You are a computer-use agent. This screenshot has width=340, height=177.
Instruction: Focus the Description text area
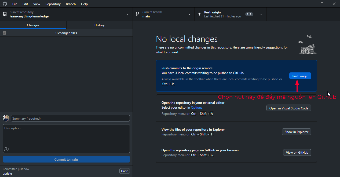click(66, 138)
